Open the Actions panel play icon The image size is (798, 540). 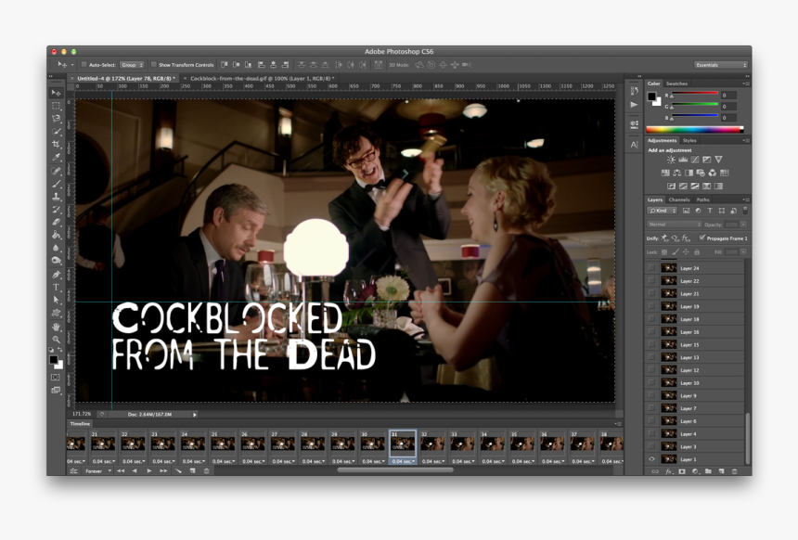point(634,104)
